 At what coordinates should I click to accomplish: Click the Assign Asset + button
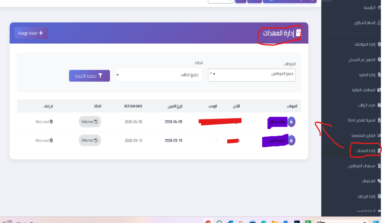(x=31, y=33)
